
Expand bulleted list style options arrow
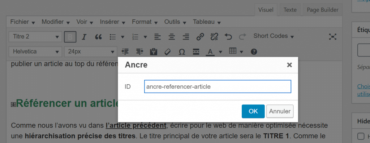pos(122,37)
